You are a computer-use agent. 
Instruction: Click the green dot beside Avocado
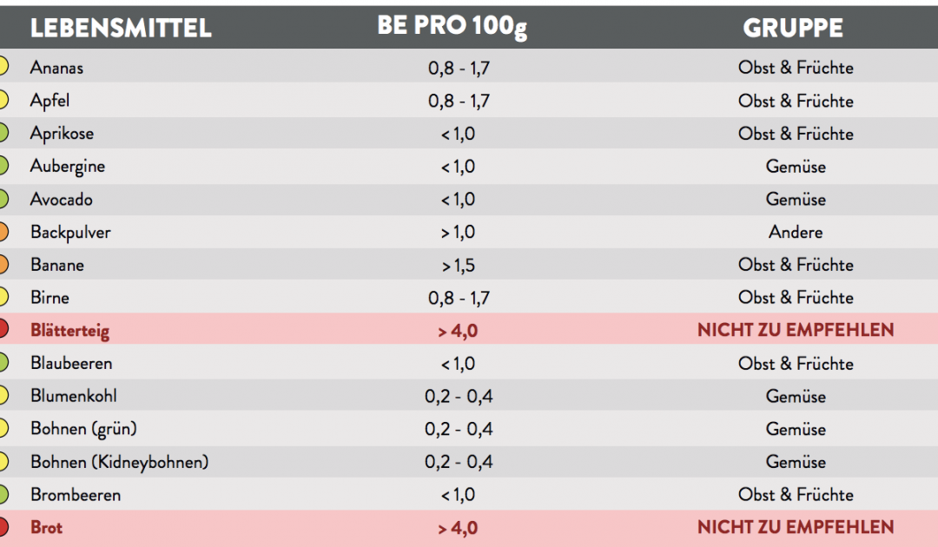coord(3,199)
